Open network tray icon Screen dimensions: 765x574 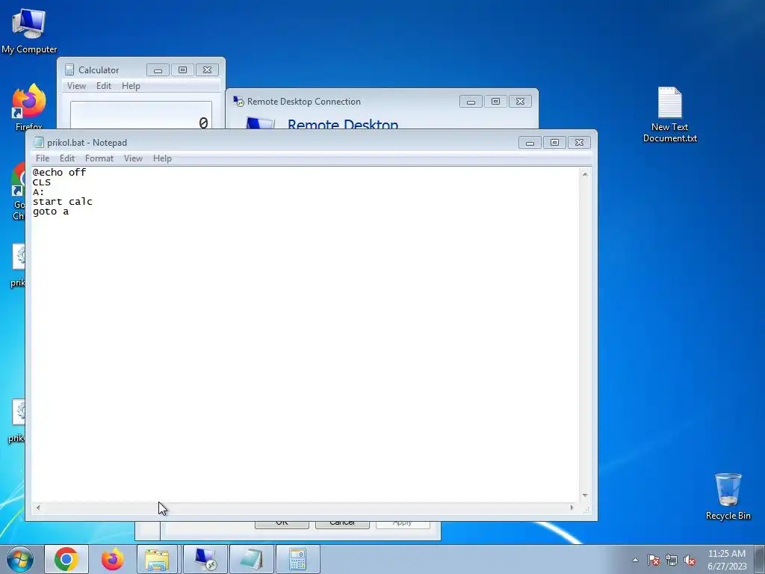672,560
